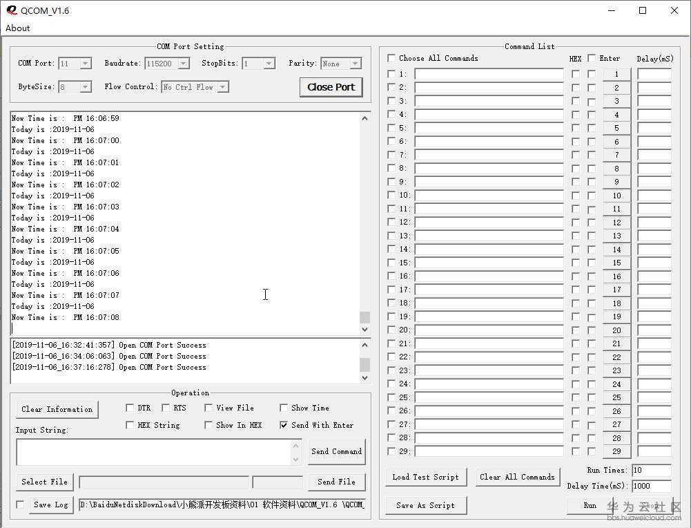
Task: Click send button numbered 29
Action: [616, 451]
